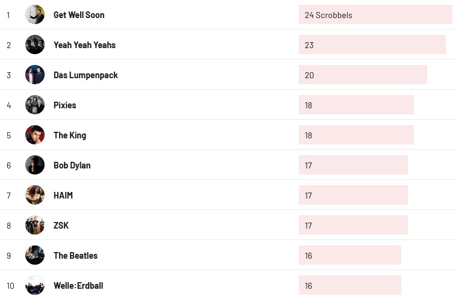
Task: Open The Beatles artist link
Action: pyautogui.click(x=75, y=256)
